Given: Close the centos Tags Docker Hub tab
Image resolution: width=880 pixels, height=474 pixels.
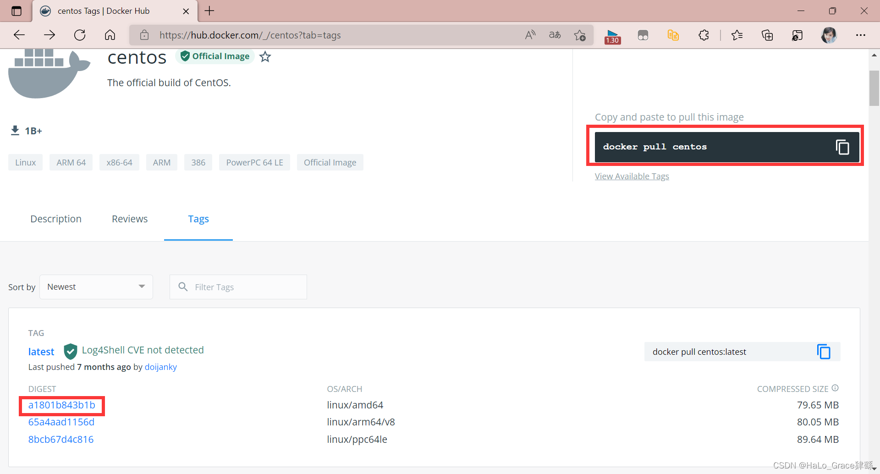Looking at the screenshot, I should [186, 11].
